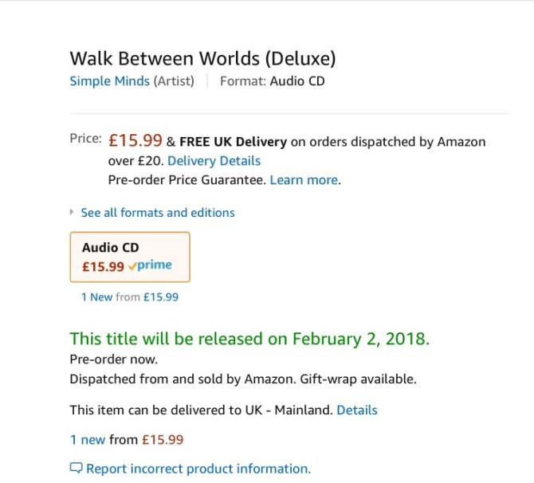The width and height of the screenshot is (534, 483).
Task: Click the 'Format: Audio CD' label
Action: pos(272,80)
